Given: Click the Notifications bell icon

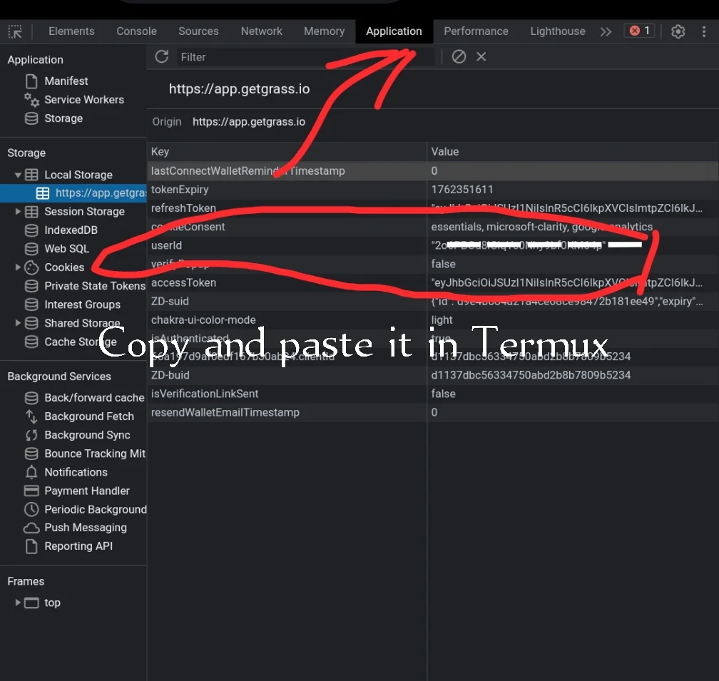Looking at the screenshot, I should click(x=31, y=472).
